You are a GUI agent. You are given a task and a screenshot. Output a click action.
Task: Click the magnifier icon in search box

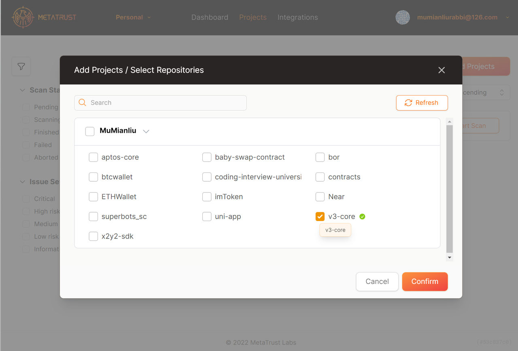[x=83, y=103]
